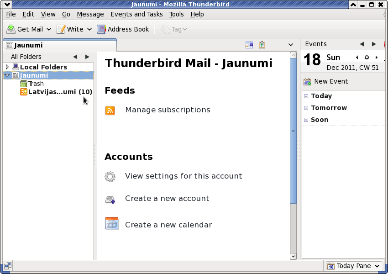This screenshot has width=388, height=274.
Task: Click the Dec 2011, CW 51 date text
Action: 352,68
